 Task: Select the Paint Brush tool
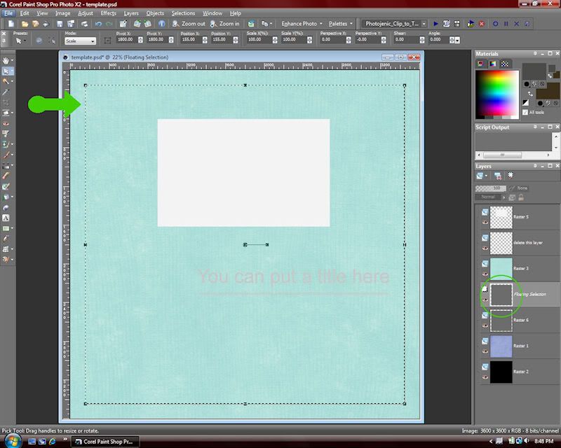tap(6, 155)
